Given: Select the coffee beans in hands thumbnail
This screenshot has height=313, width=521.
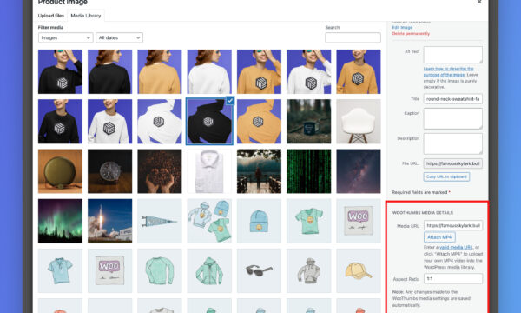Looking at the screenshot, I should coord(160,171).
